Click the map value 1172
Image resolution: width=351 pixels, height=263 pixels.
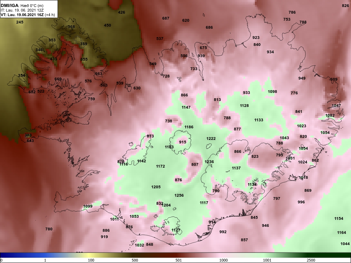coord(160,166)
